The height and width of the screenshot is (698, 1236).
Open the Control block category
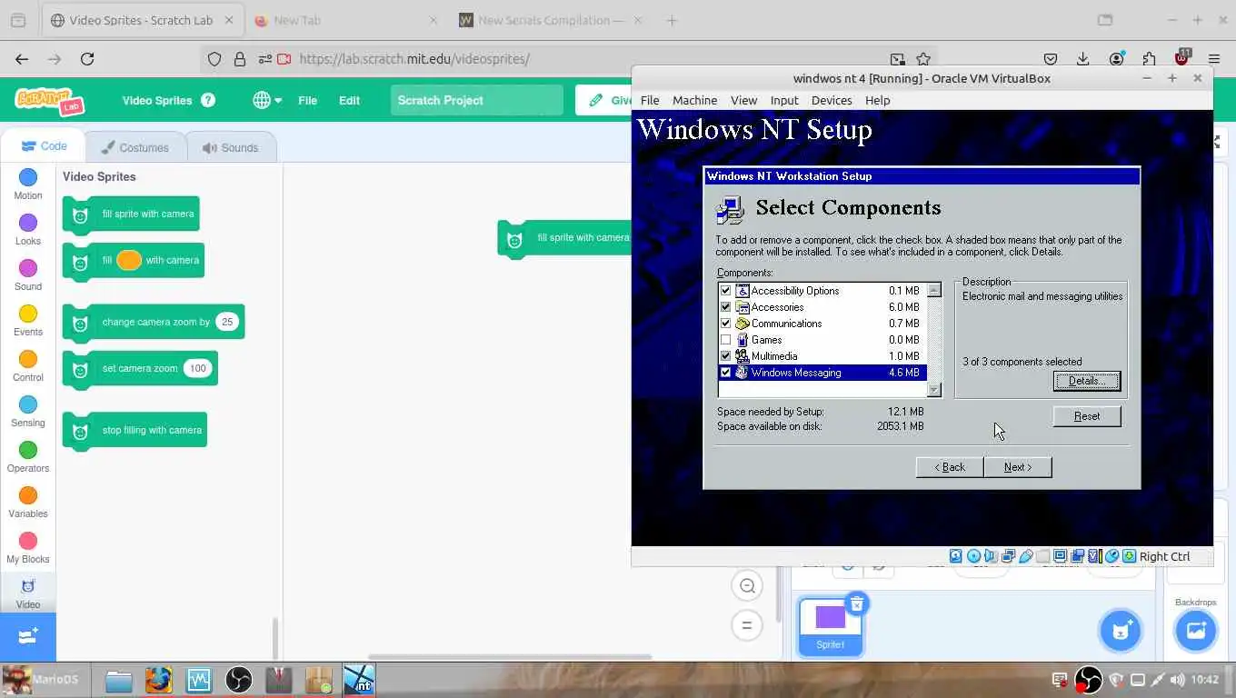pos(28,365)
